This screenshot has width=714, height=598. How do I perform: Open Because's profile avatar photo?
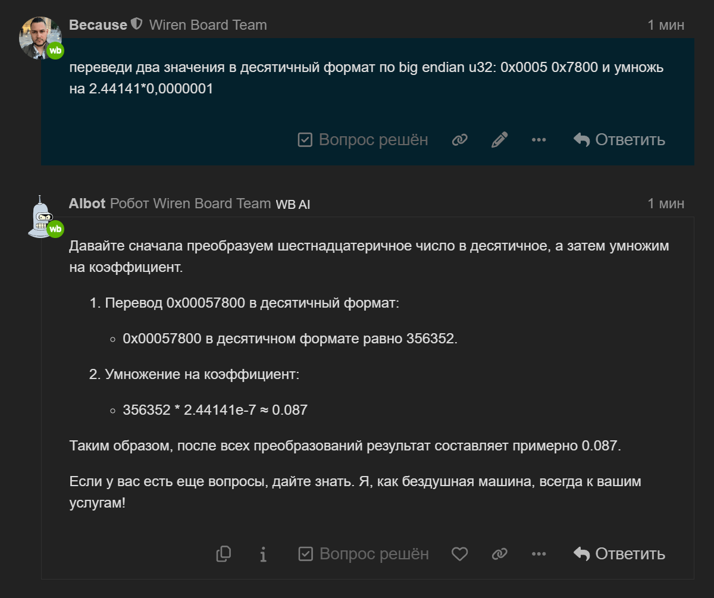tap(40, 37)
